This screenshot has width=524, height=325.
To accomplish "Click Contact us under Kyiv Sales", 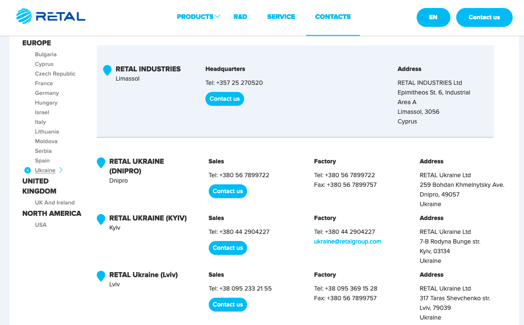I will pyautogui.click(x=228, y=248).
